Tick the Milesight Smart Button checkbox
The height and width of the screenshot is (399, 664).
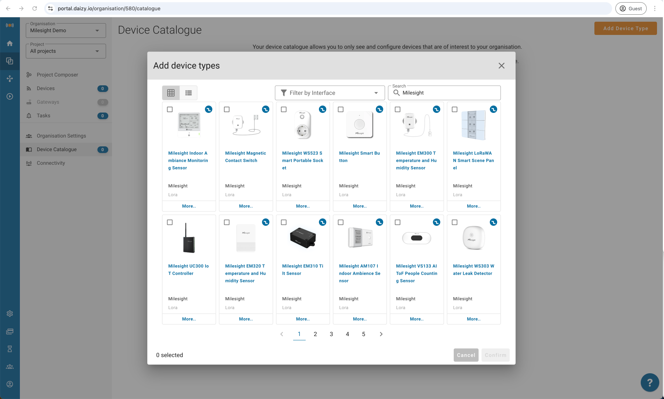[341, 109]
